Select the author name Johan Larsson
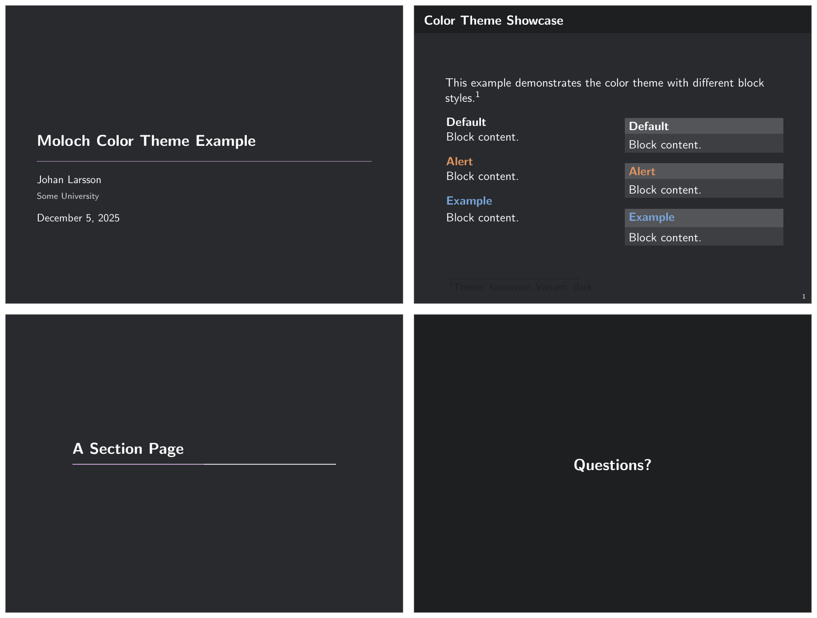Screen dimensions: 817x618 click(x=69, y=180)
